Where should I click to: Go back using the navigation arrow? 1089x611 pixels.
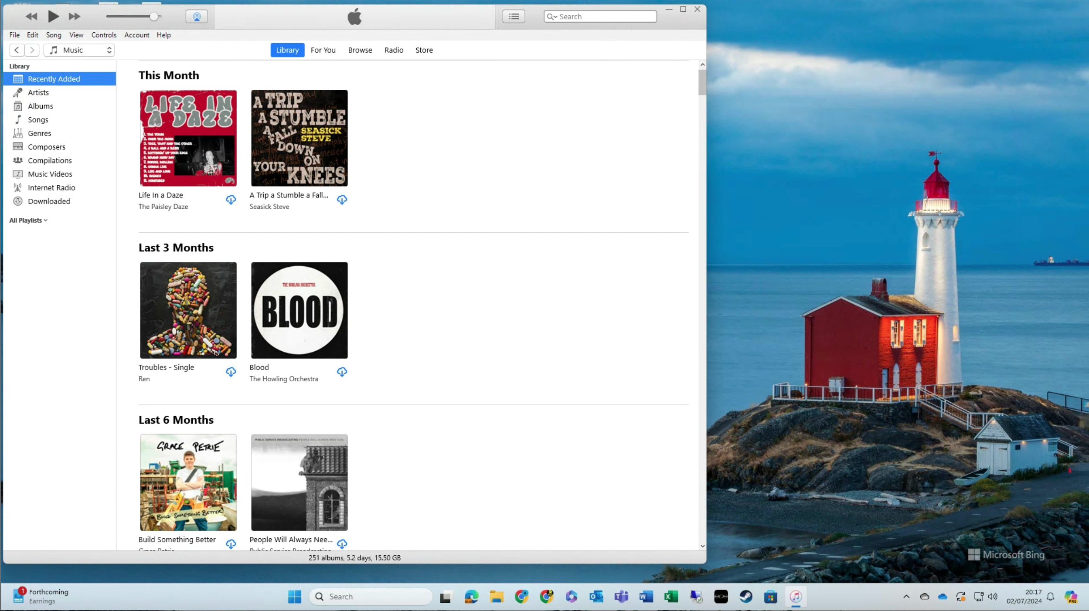click(x=17, y=50)
